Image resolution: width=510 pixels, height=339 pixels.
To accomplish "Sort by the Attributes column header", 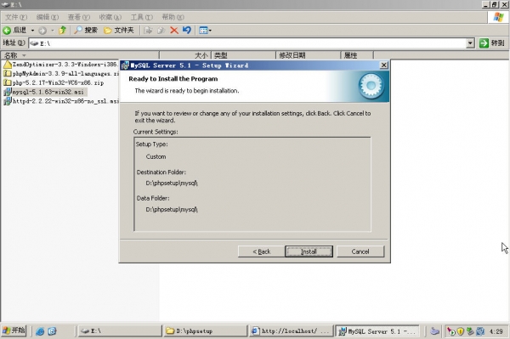I will (357, 55).
